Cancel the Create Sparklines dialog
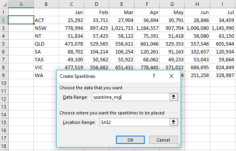This screenshot has height=151, width=236. 163,140
